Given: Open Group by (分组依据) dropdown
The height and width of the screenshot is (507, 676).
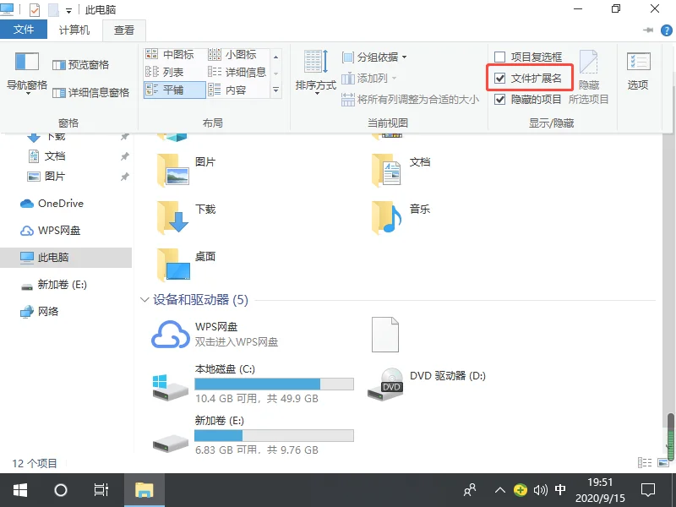Looking at the screenshot, I should (x=374, y=57).
